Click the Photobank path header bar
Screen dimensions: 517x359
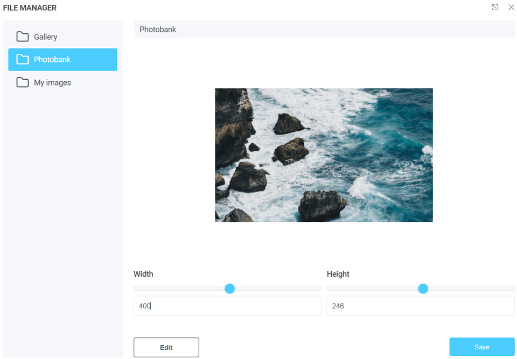click(323, 30)
